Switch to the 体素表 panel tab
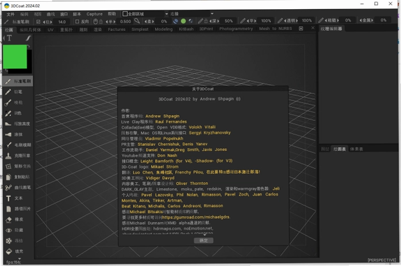Image resolution: width=401 pixels, height=266 pixels. (x=357, y=149)
